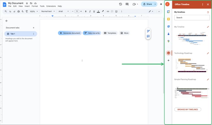Viewport: 212px width, 125px height.
Task: Open version history clock icon
Action: 121,4
